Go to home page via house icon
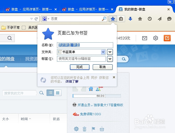This screenshot has height=133, width=175. 140,19
